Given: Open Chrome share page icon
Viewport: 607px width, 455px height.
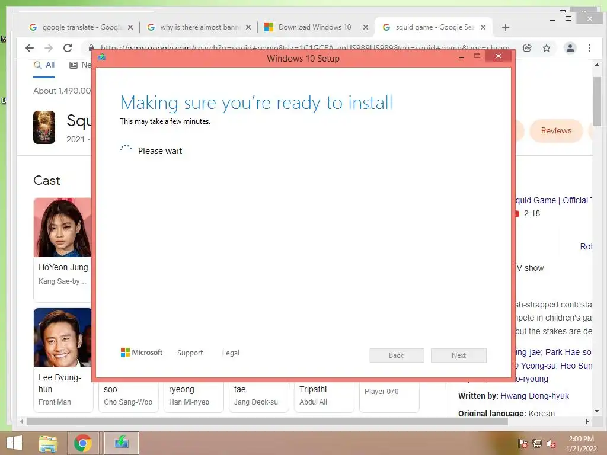Looking at the screenshot, I should 527,48.
